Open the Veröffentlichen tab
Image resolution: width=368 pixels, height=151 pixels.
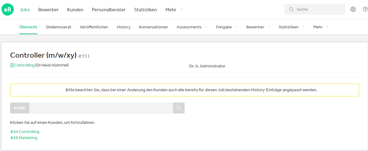94,27
